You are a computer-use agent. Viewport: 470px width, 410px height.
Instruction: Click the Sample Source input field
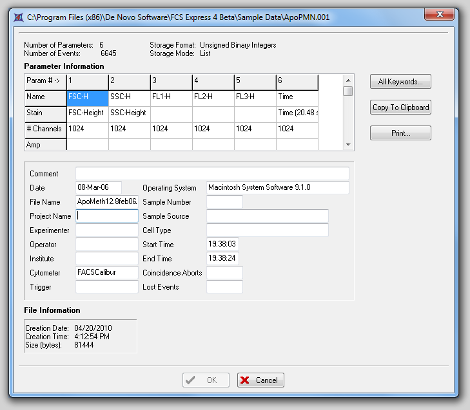[x=268, y=216]
